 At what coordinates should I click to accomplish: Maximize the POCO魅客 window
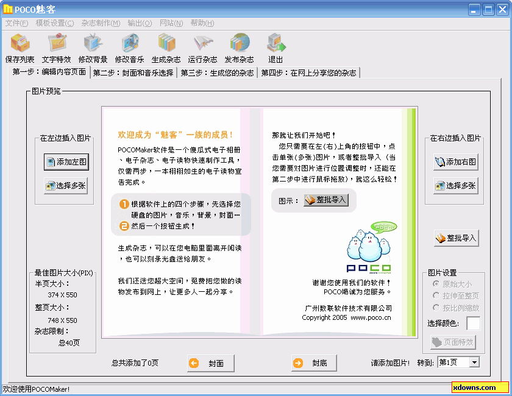pyautogui.click(x=488, y=10)
